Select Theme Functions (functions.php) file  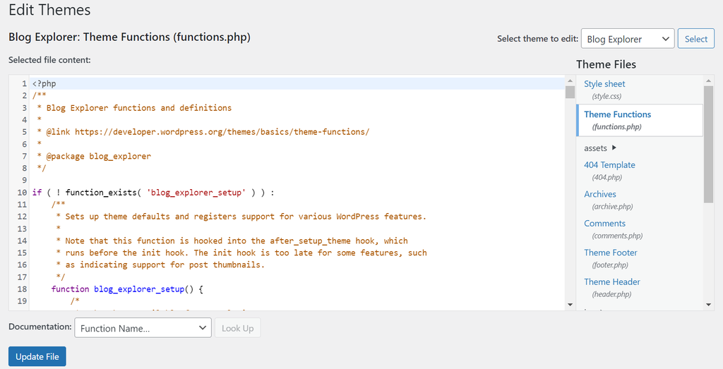pyautogui.click(x=617, y=114)
